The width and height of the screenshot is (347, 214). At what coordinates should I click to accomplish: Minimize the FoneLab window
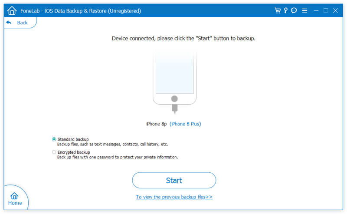(316, 10)
